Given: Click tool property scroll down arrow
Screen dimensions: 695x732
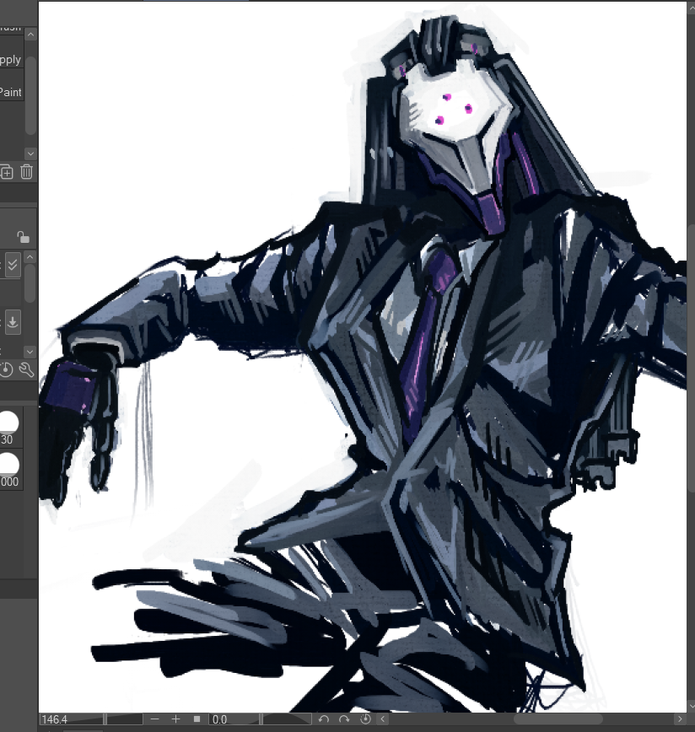Looking at the screenshot, I should tap(30, 351).
